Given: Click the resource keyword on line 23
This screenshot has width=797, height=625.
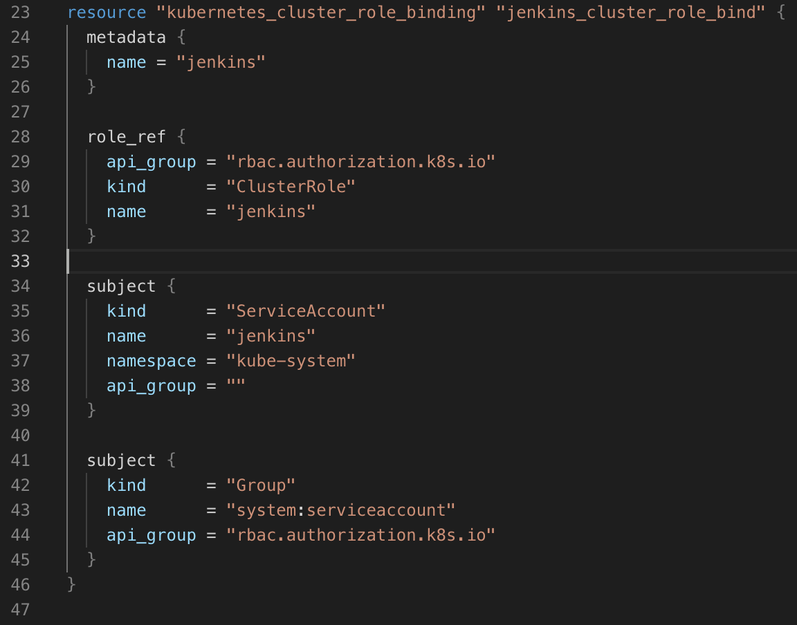Looking at the screenshot, I should [x=106, y=12].
